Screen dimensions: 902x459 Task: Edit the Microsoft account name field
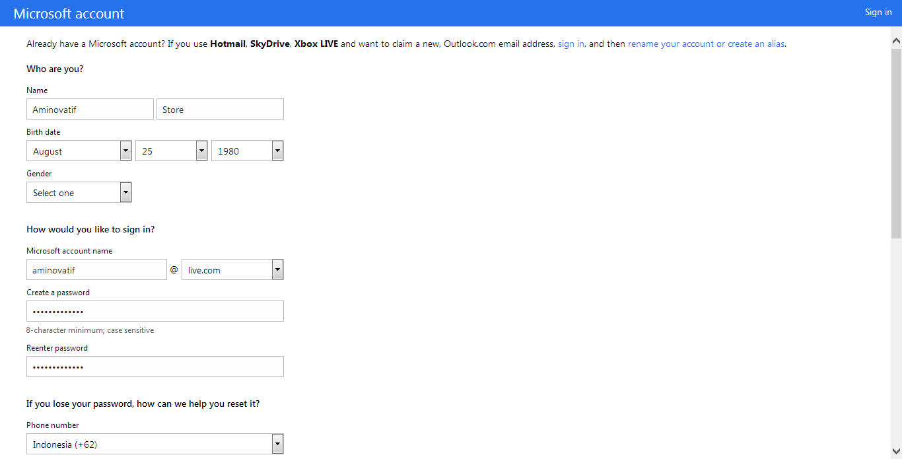point(96,269)
